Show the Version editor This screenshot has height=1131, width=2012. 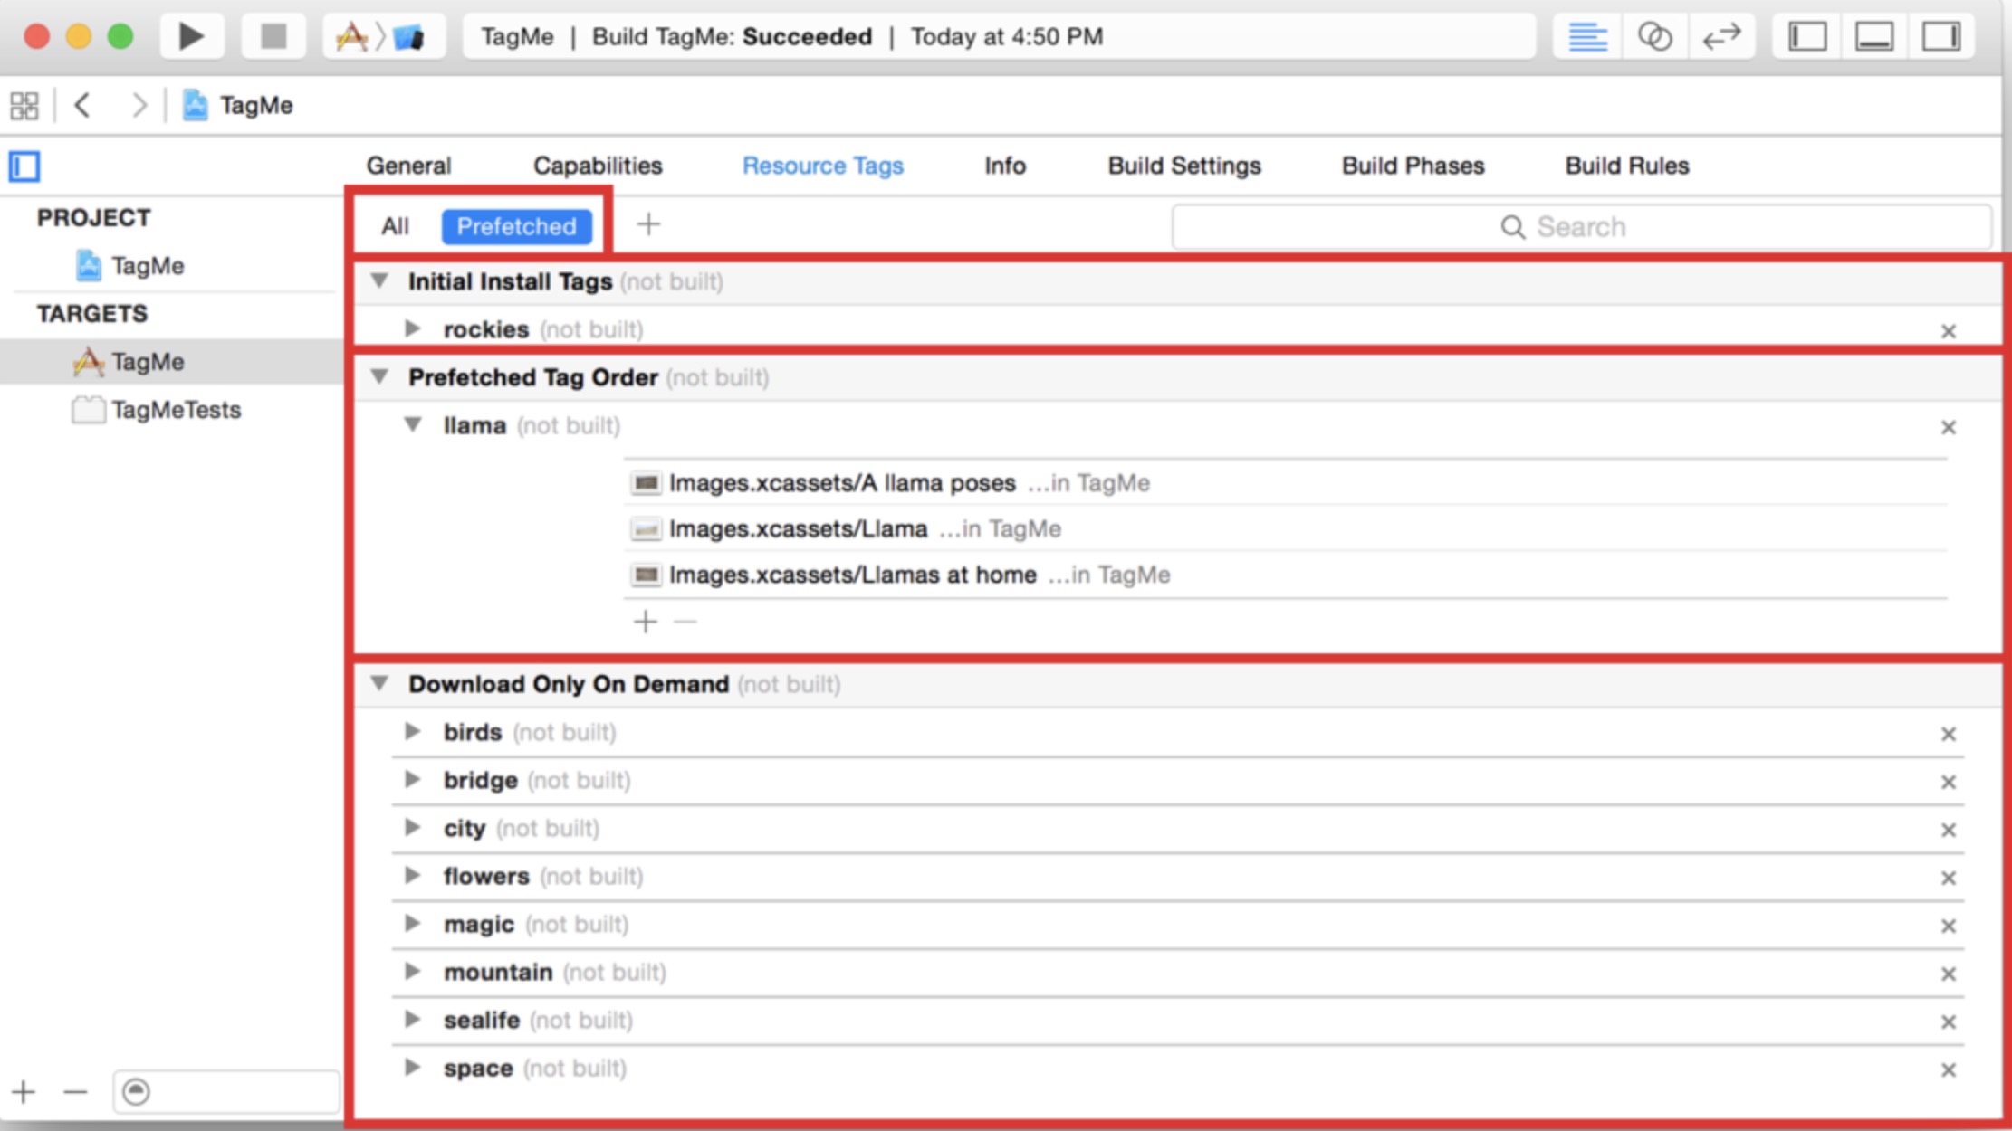click(1721, 36)
